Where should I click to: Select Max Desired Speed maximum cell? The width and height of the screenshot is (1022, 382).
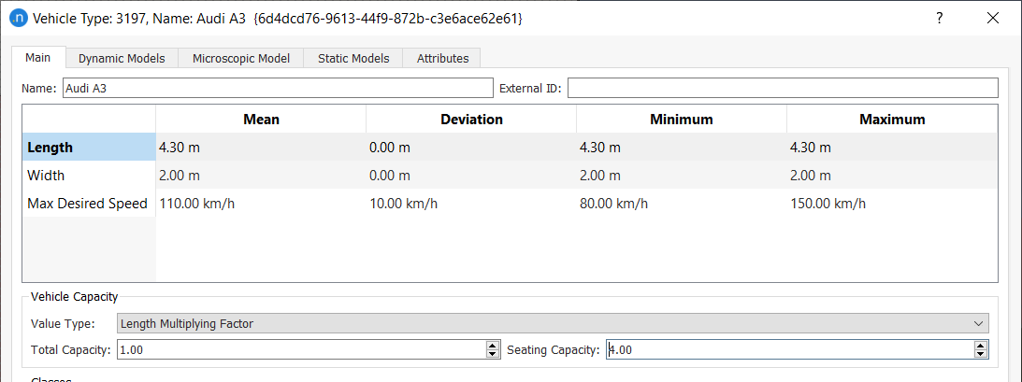(891, 204)
